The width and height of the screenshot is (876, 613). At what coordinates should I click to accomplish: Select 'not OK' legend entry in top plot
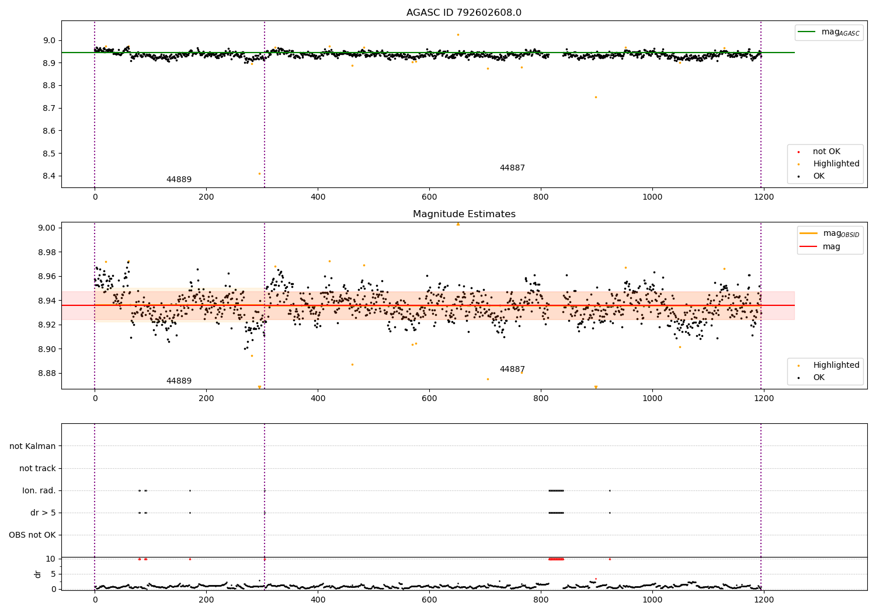coord(826,152)
